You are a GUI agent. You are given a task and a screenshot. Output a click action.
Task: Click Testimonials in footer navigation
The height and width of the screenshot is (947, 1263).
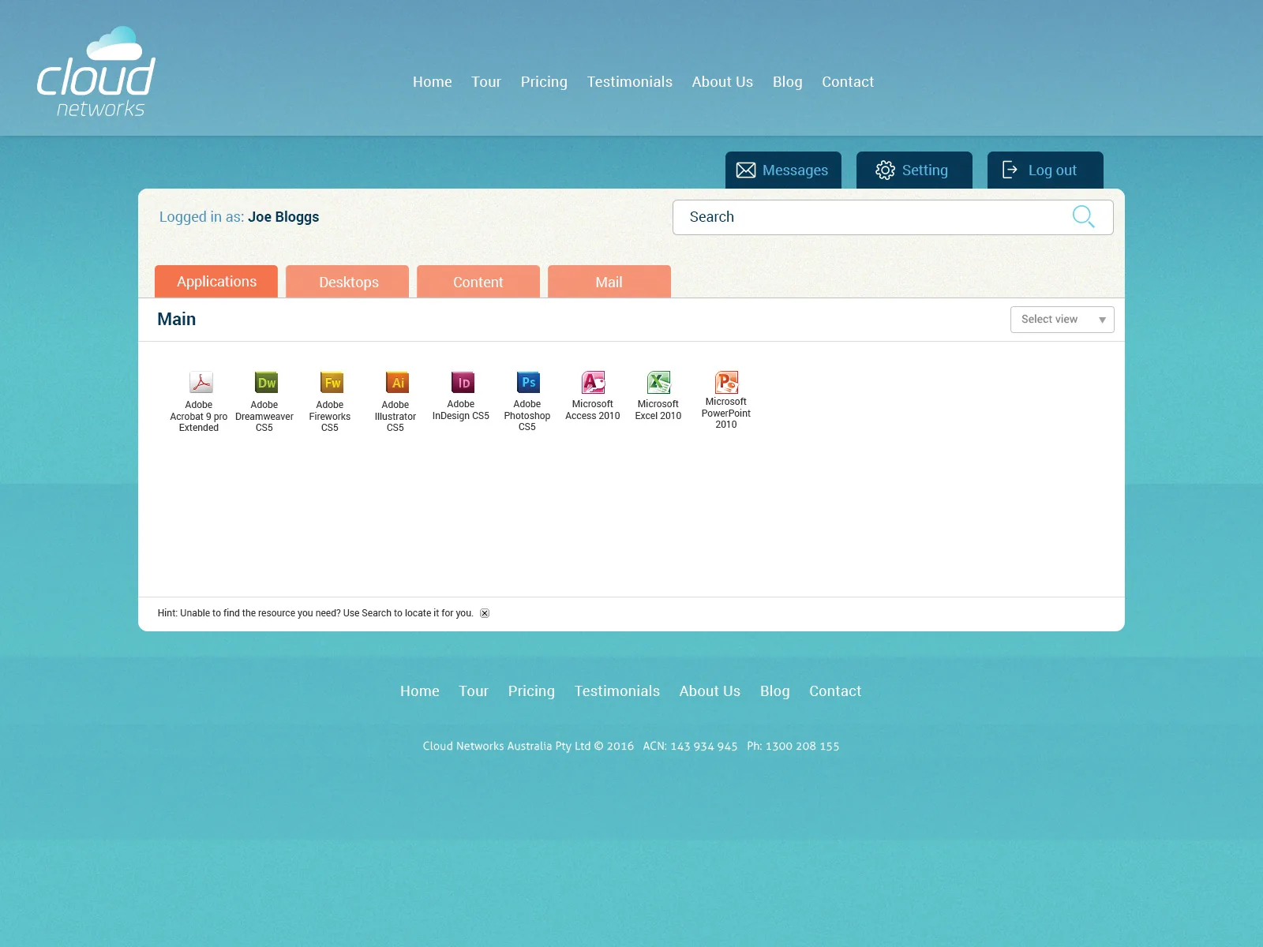point(617,691)
